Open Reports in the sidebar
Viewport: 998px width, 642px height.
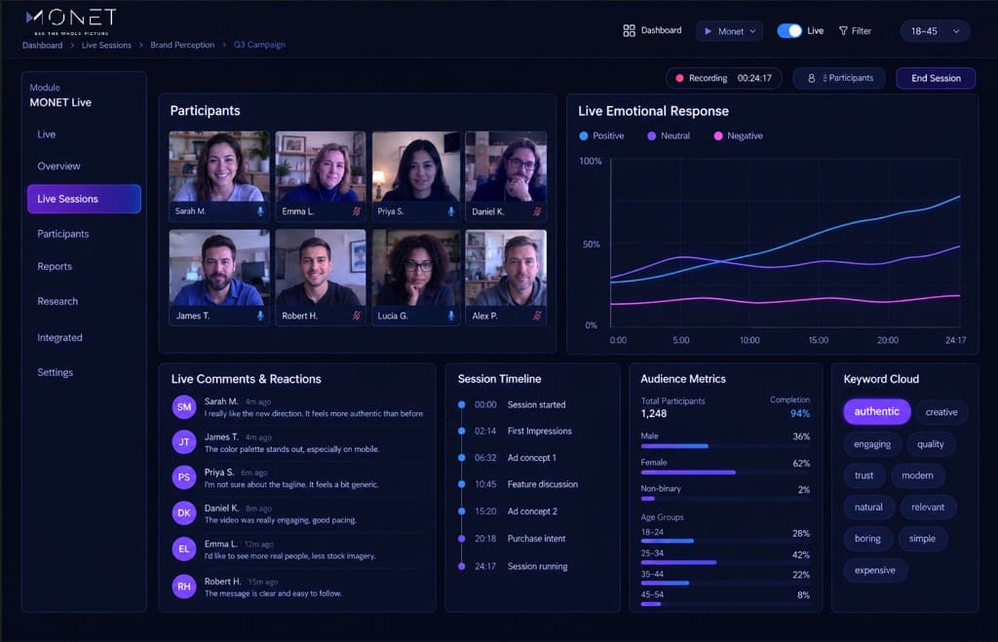coord(55,267)
